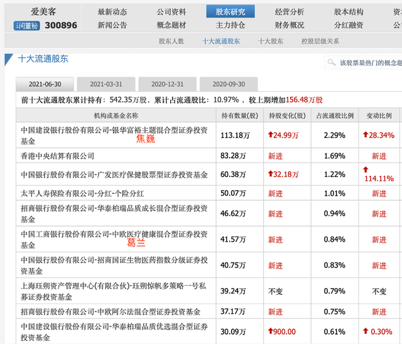Open the 最新动态 menu item
This screenshot has height=344, width=402.
pyautogui.click(x=112, y=12)
